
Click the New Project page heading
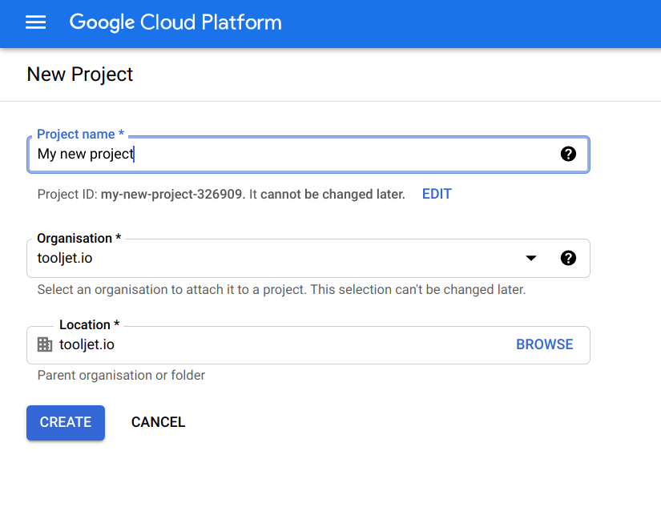click(80, 74)
